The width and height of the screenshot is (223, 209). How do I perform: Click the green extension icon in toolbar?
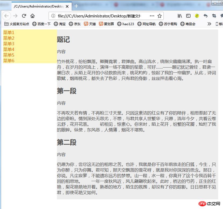click(197, 16)
